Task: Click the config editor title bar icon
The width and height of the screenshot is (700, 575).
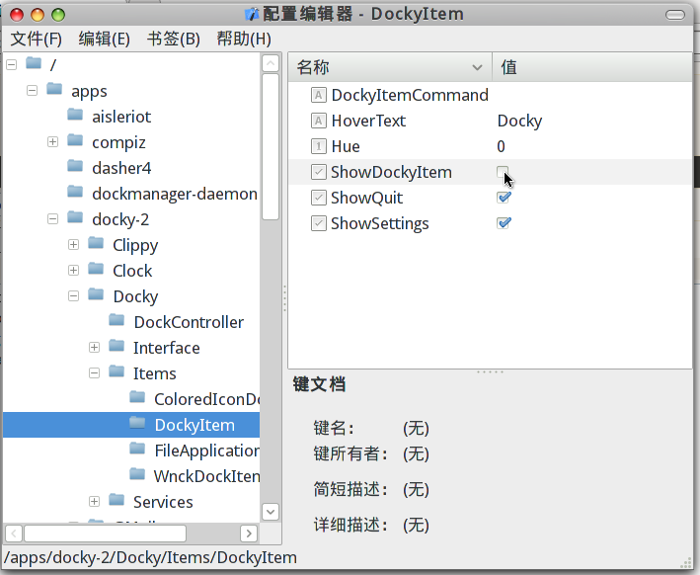Action: [252, 14]
